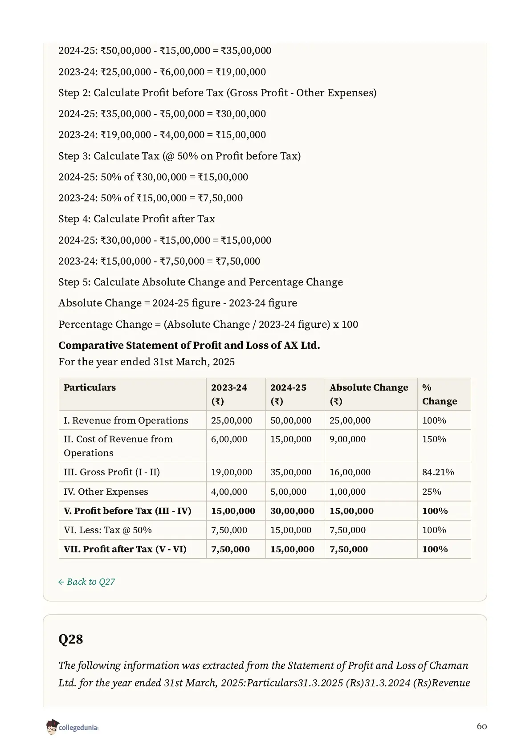Image resolution: width=530 pixels, height=750 pixels.
Task: Click the Back to Q27 link
Action: tap(86, 582)
